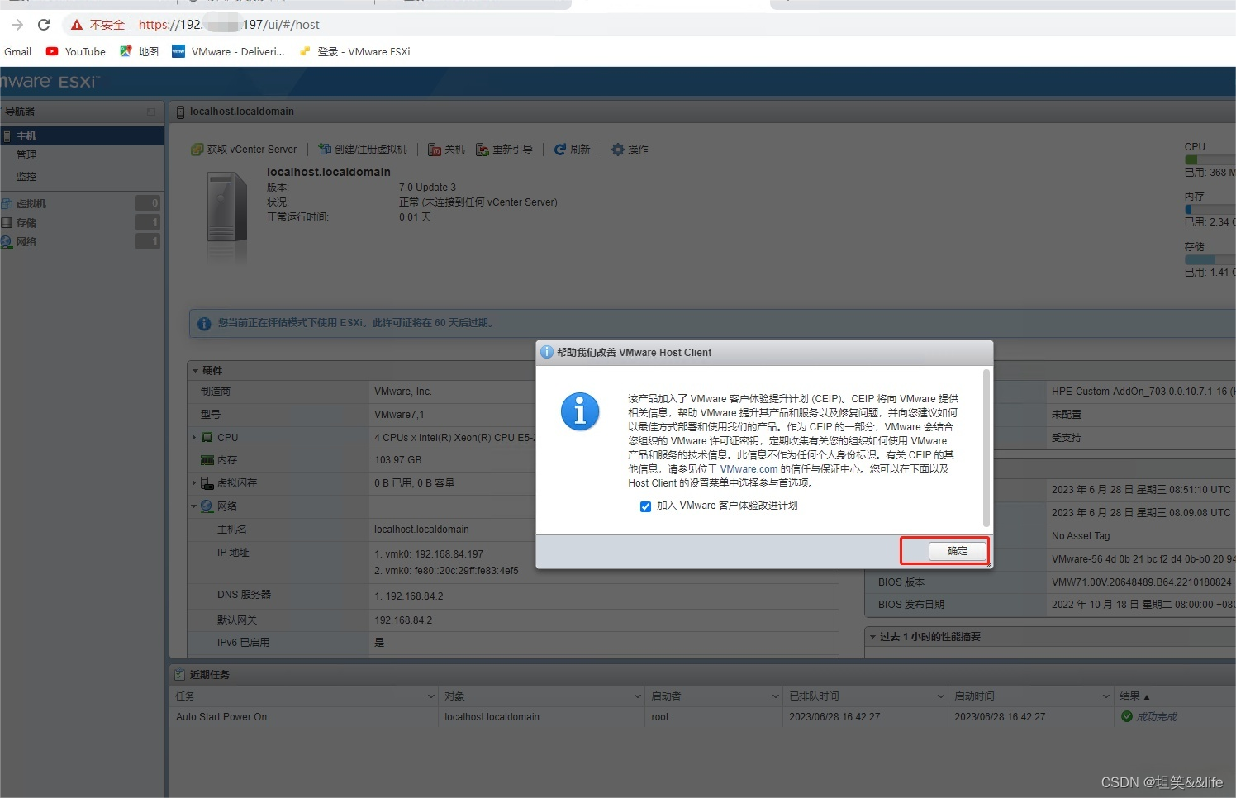The width and height of the screenshot is (1236, 798).
Task: Open the 启动者 column dropdown
Action: (x=775, y=696)
